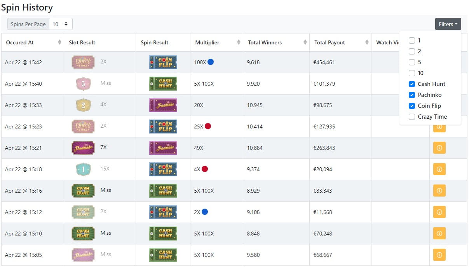The image size is (469, 267).
Task: Uncheck the Pachinko filter option
Action: 412,95
